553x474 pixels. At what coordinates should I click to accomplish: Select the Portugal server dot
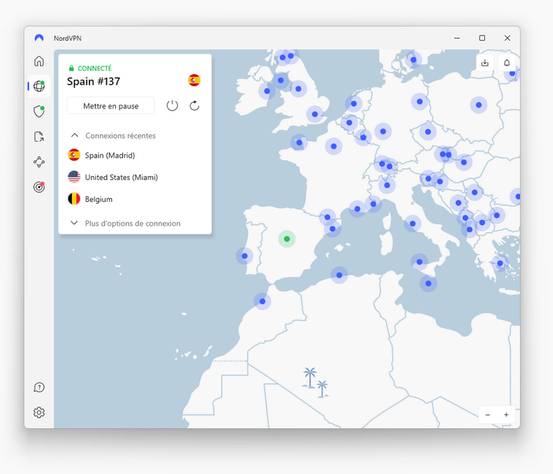244,256
